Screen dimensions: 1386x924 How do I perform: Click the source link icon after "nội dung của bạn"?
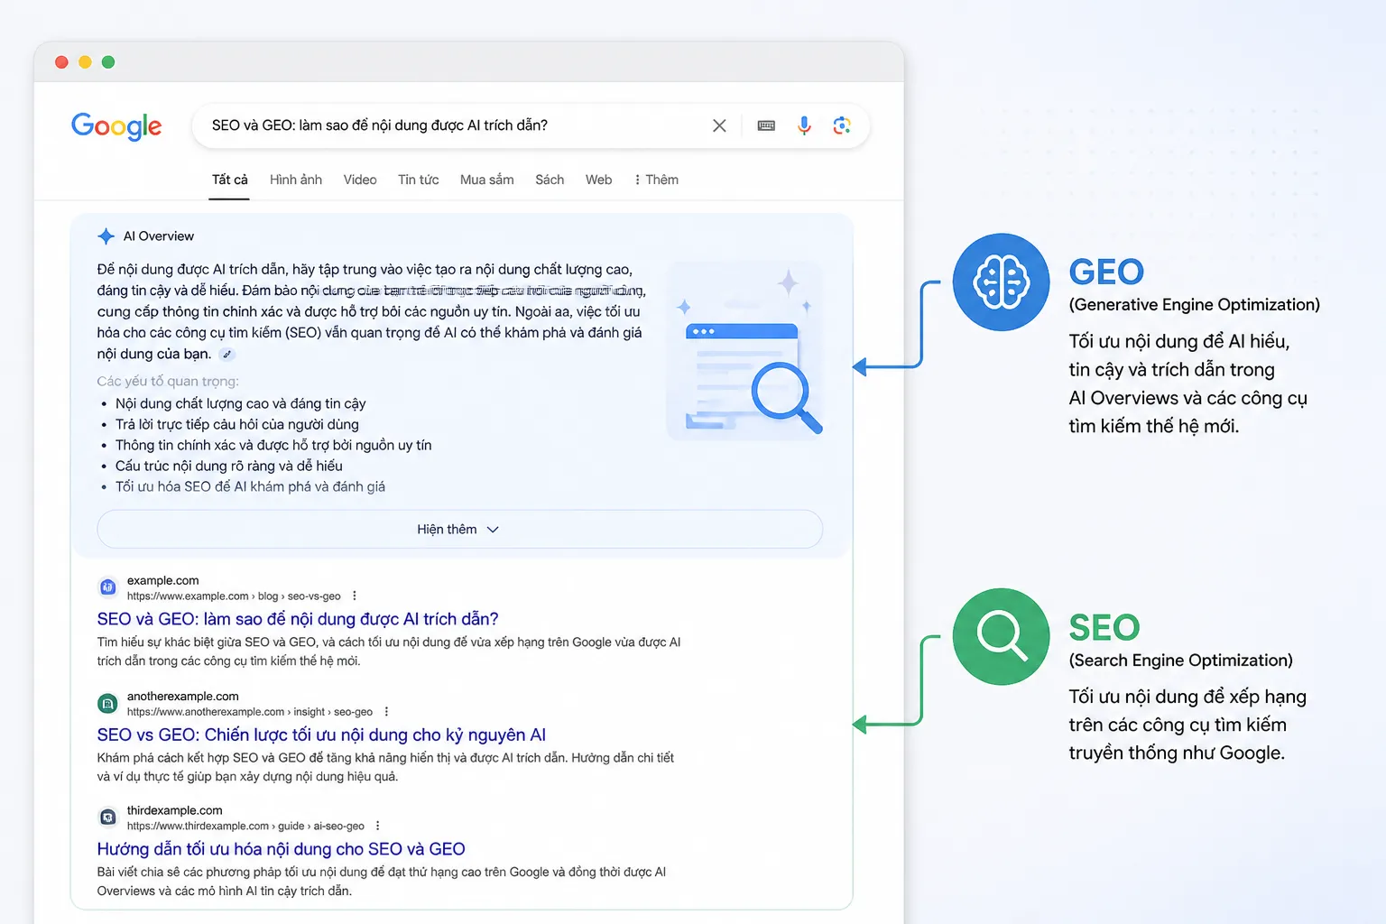point(227,355)
